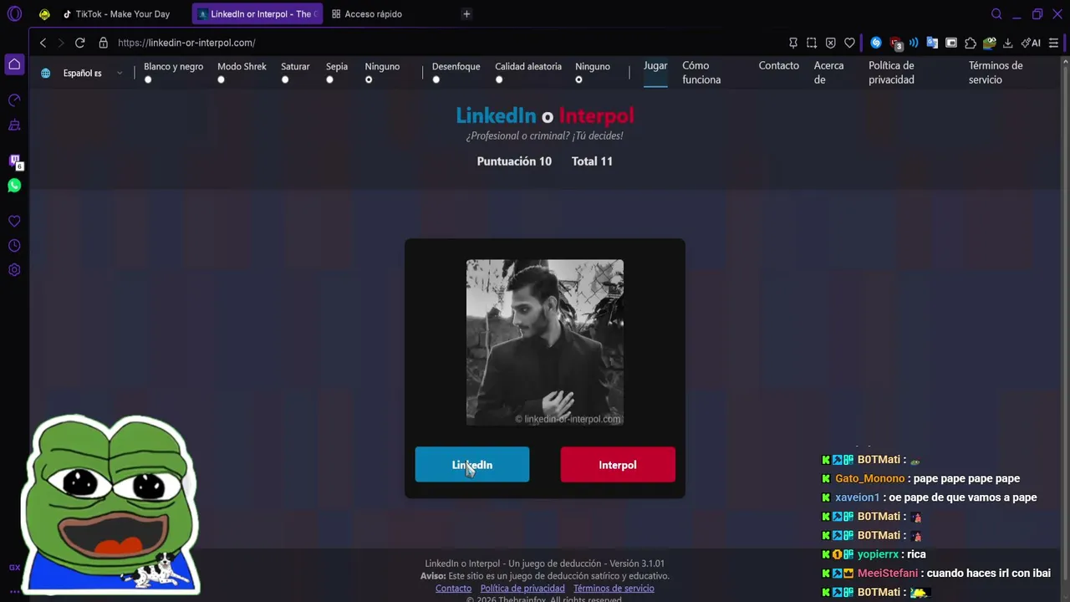Open the Easy Setup sliders menu
This screenshot has height=602, width=1070.
tap(1053, 43)
